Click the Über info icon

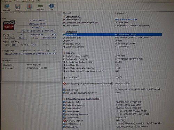pos(52,7)
